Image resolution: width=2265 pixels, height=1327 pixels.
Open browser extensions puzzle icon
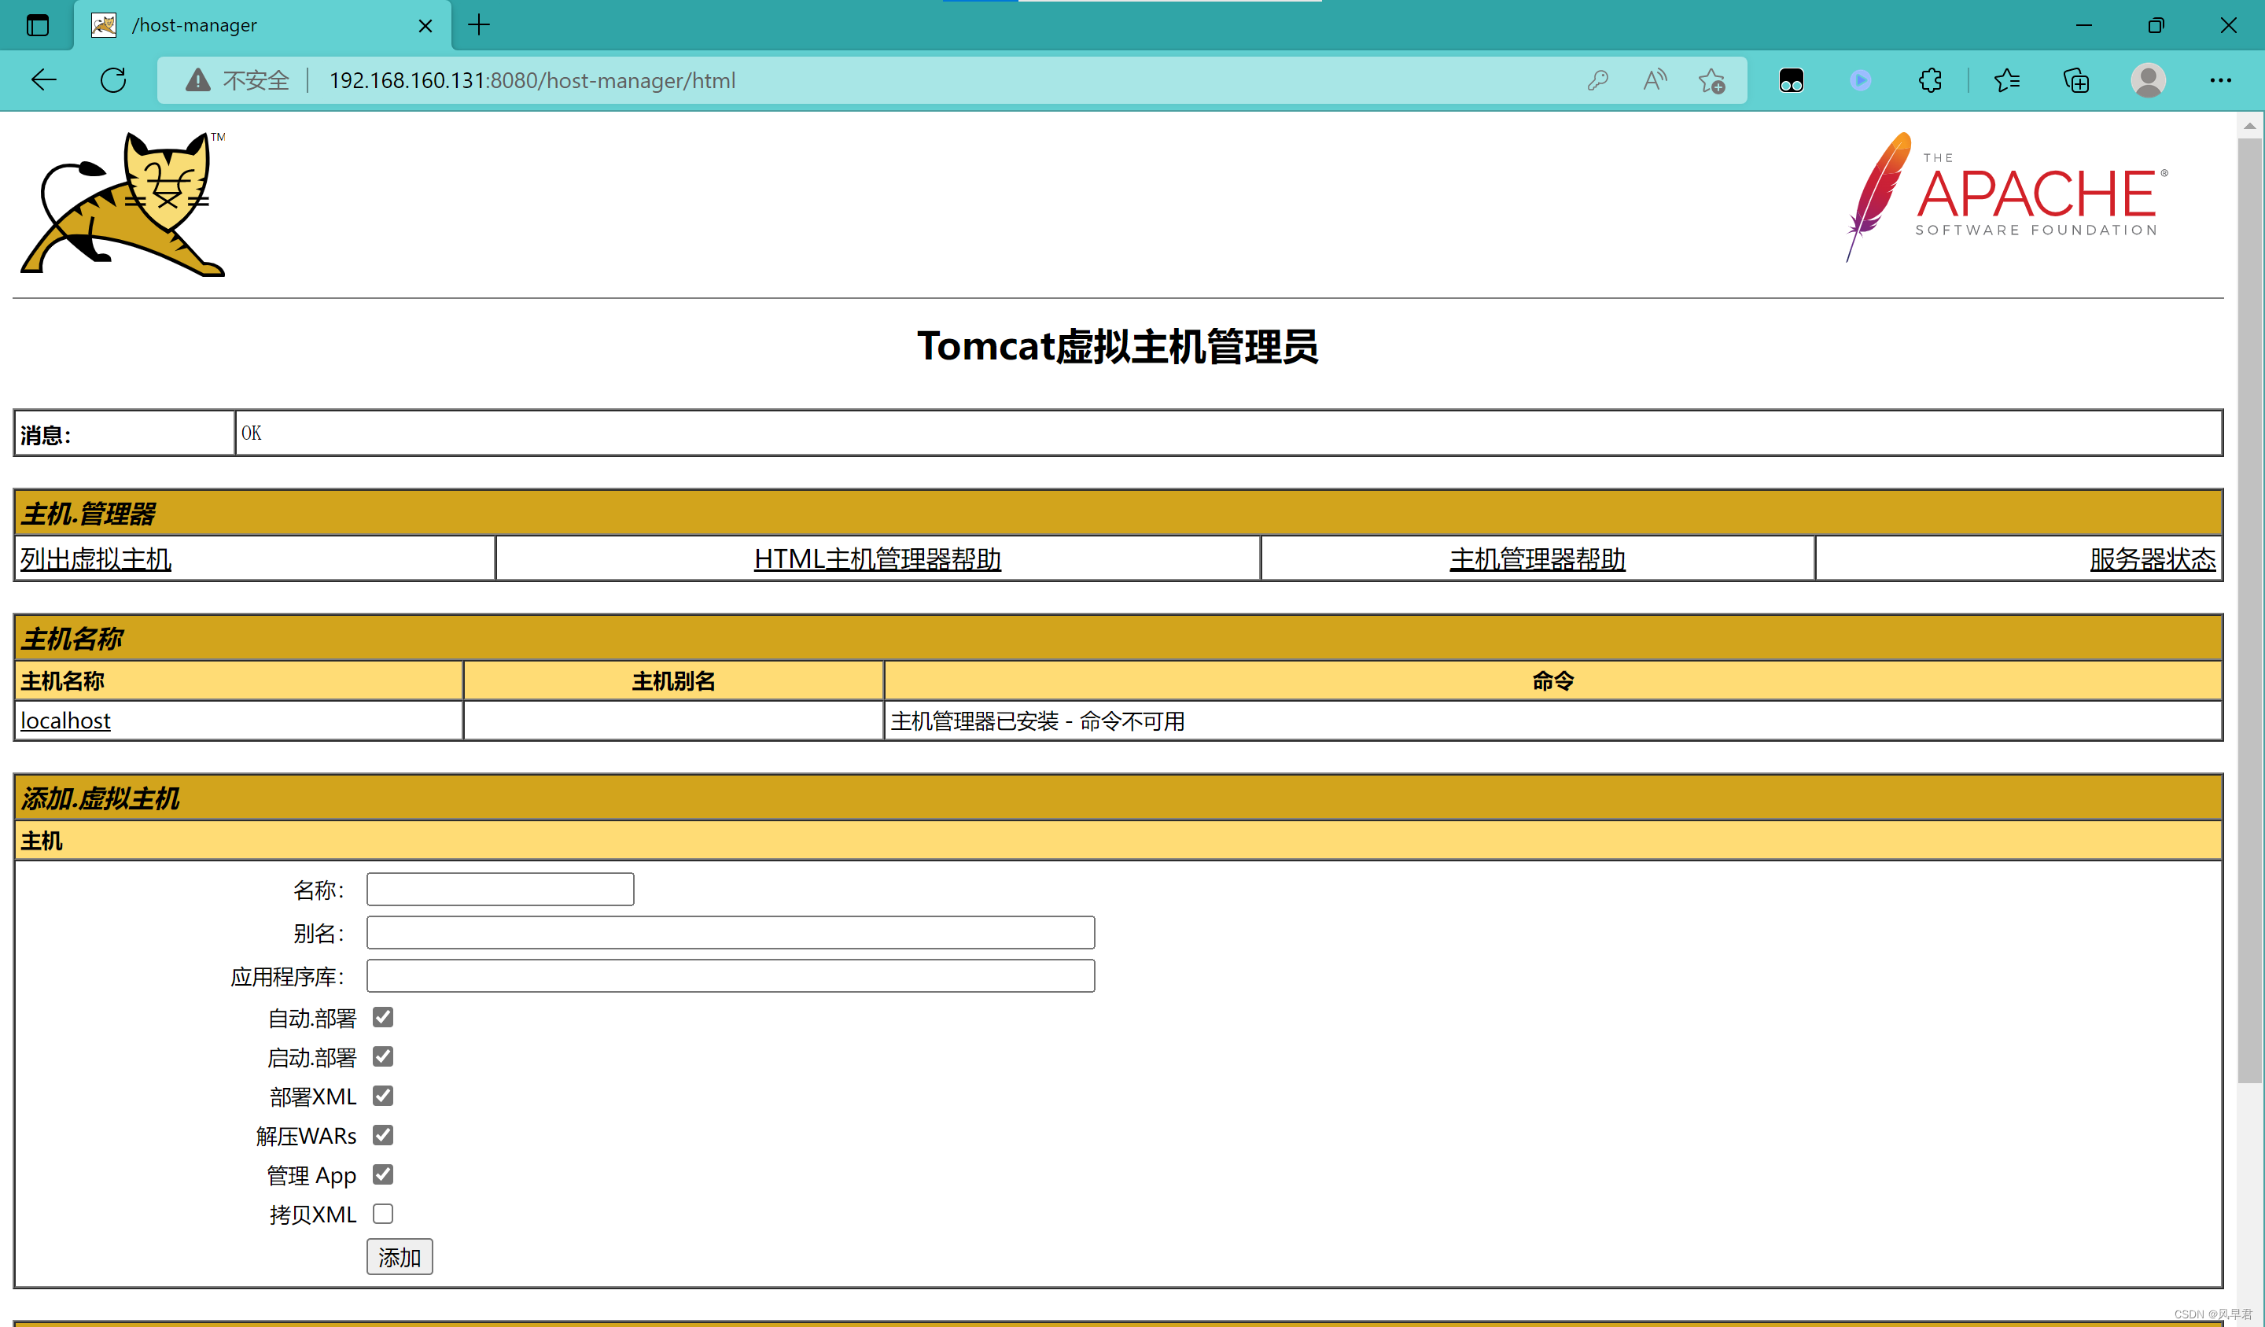[1930, 80]
